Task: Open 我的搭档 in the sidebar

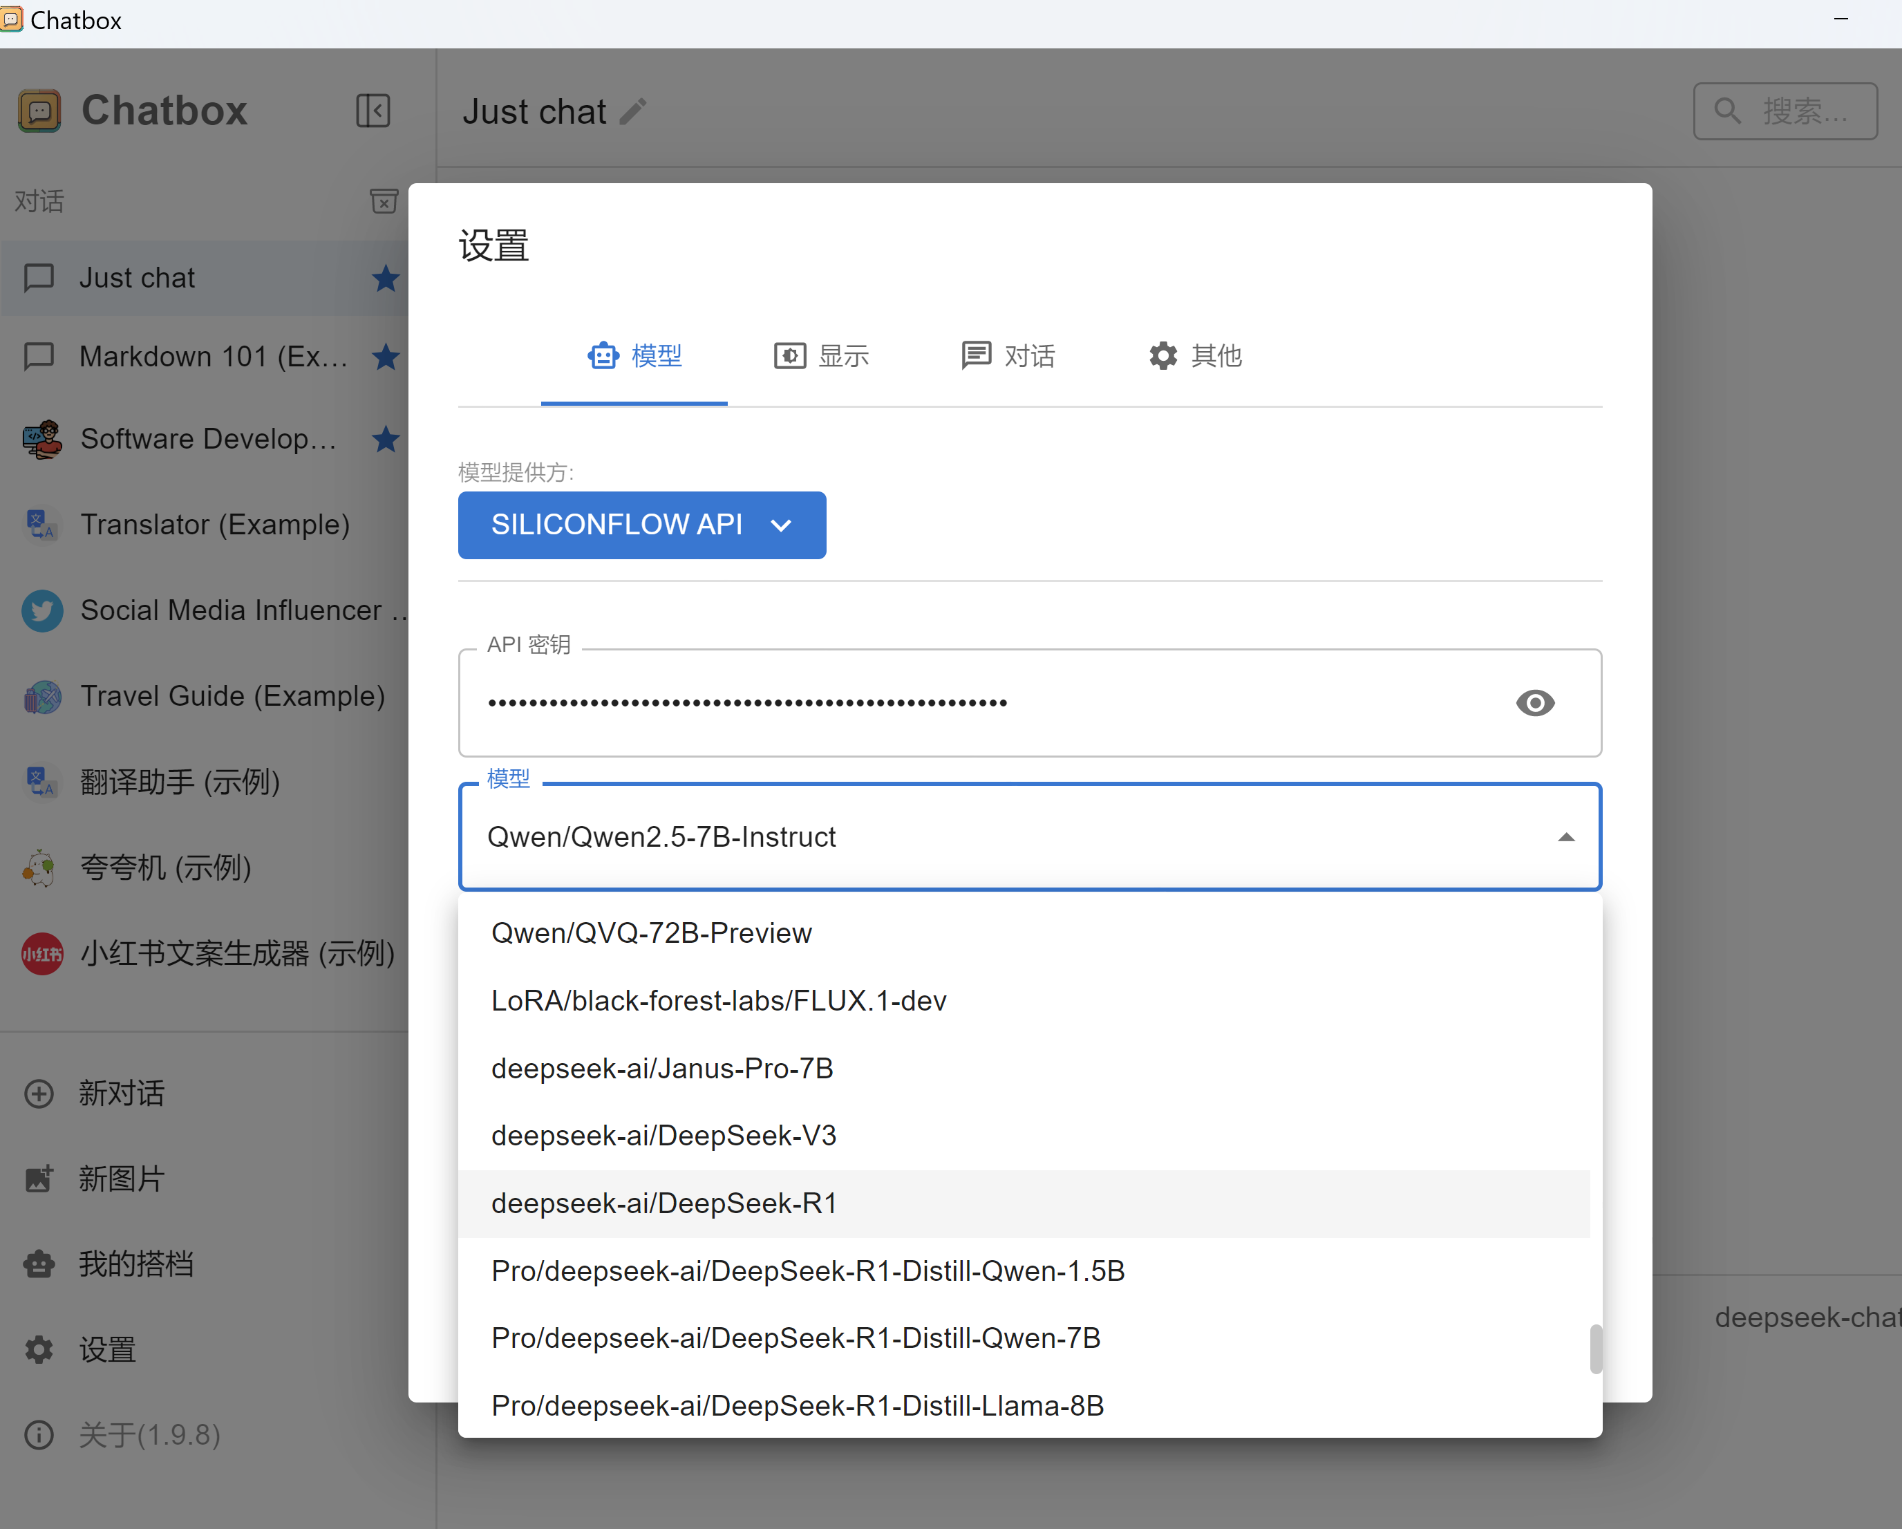Action: tap(136, 1264)
